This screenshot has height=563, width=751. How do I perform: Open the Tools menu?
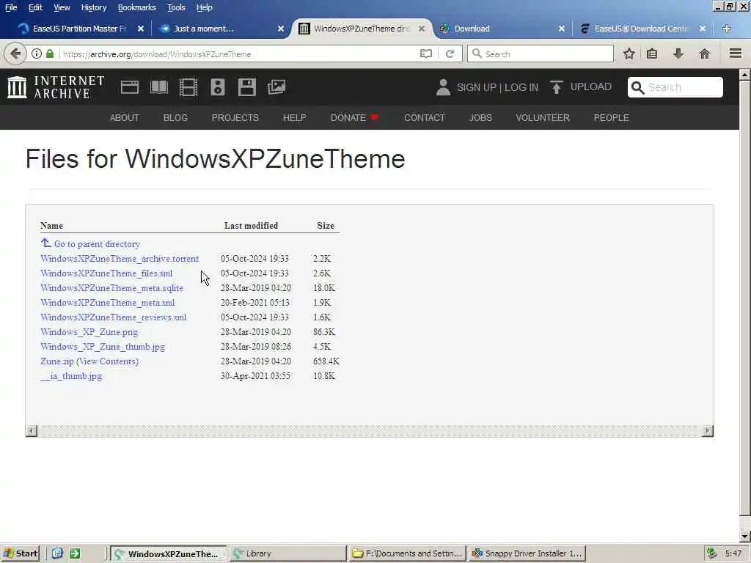click(x=176, y=7)
